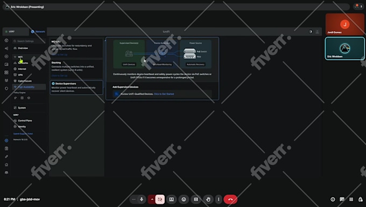Toggle the microphone in the Meet bar
Viewport: 366px width, 207px height.
click(x=142, y=199)
